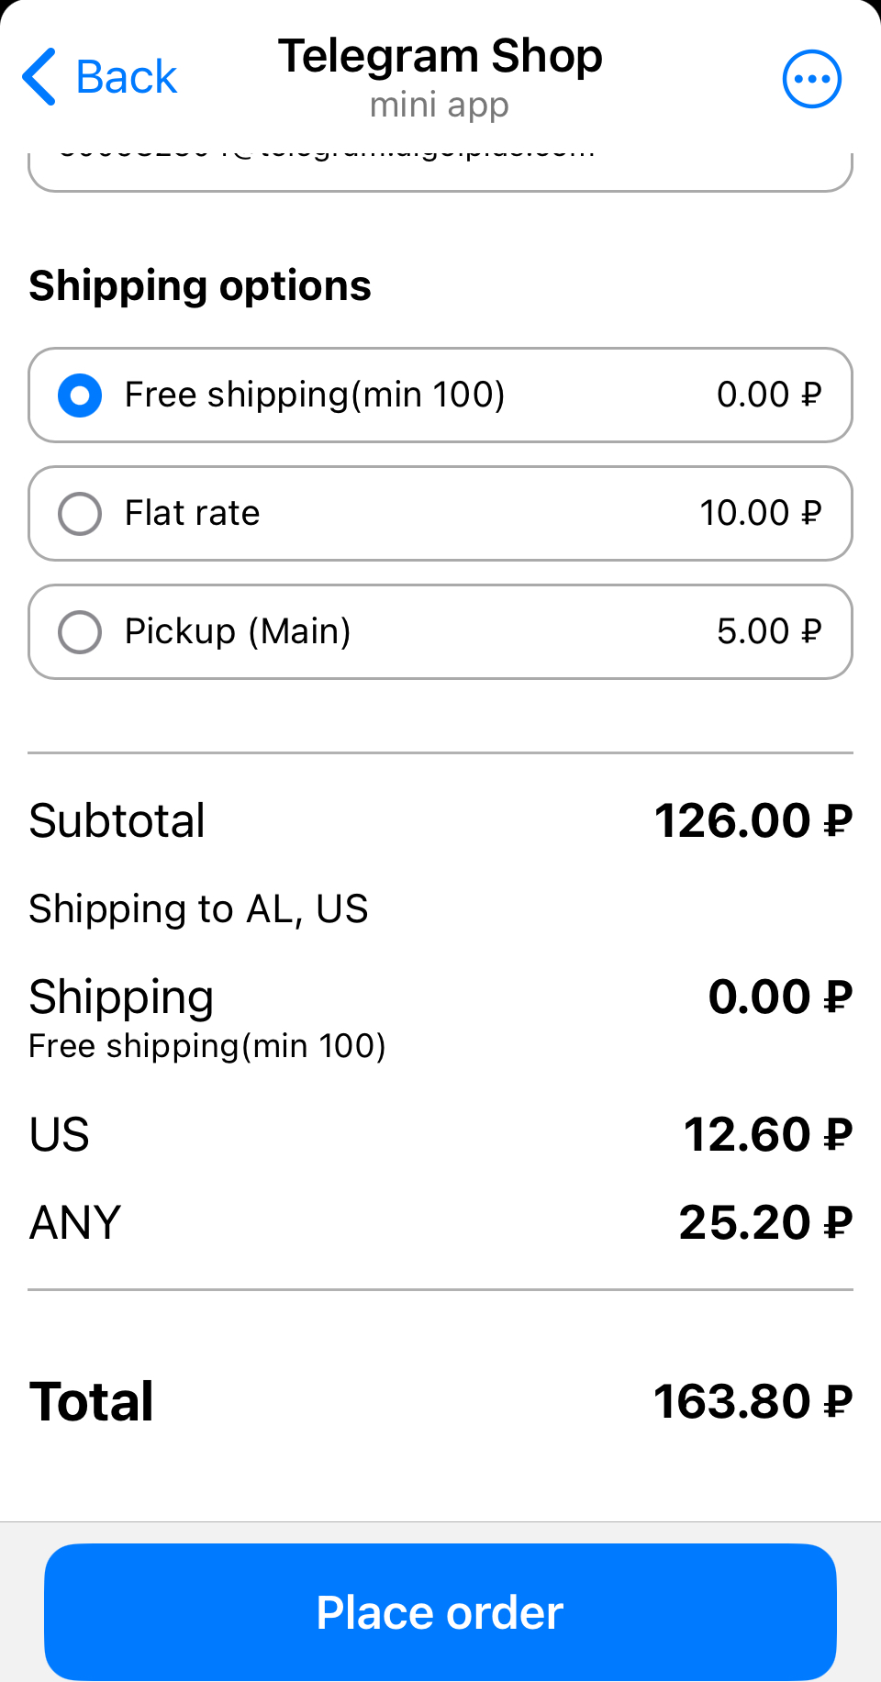
Task: Tap the Telegram Shop title
Action: pos(440,57)
